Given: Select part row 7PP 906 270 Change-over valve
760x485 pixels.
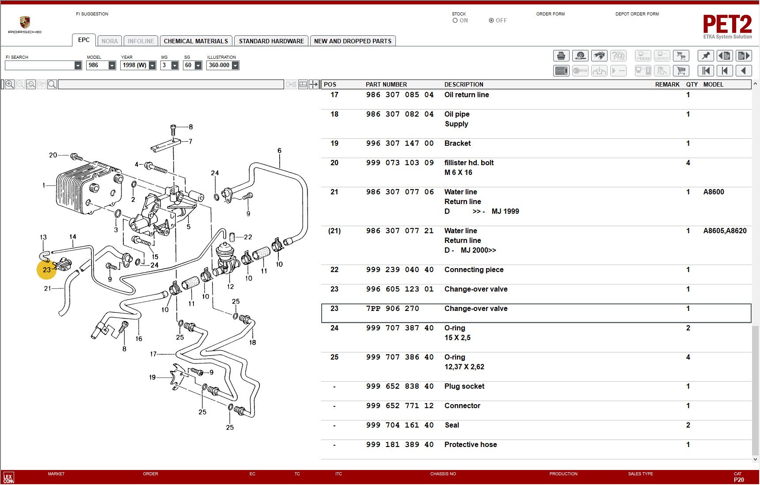Looking at the screenshot, I should point(536,313).
